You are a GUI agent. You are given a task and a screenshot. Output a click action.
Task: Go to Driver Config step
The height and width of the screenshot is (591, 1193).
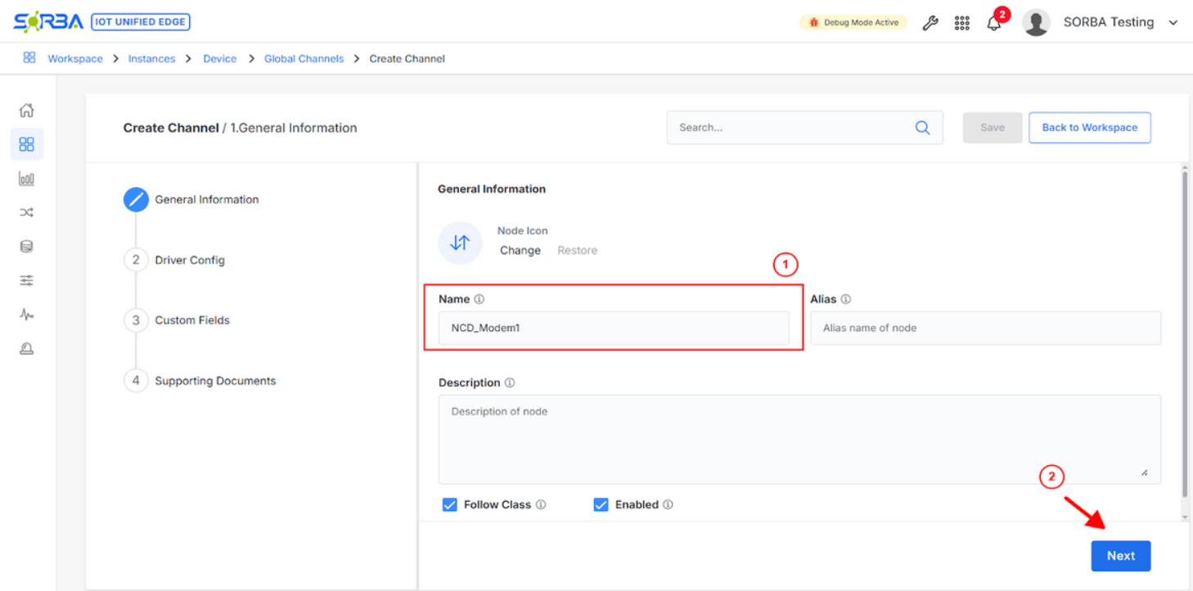pyautogui.click(x=189, y=260)
